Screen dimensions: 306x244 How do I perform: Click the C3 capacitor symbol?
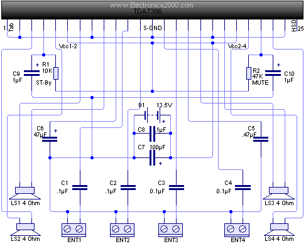tap(177, 188)
